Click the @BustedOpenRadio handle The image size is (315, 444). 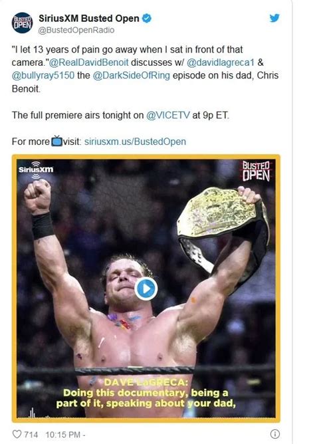pyautogui.click(x=76, y=30)
